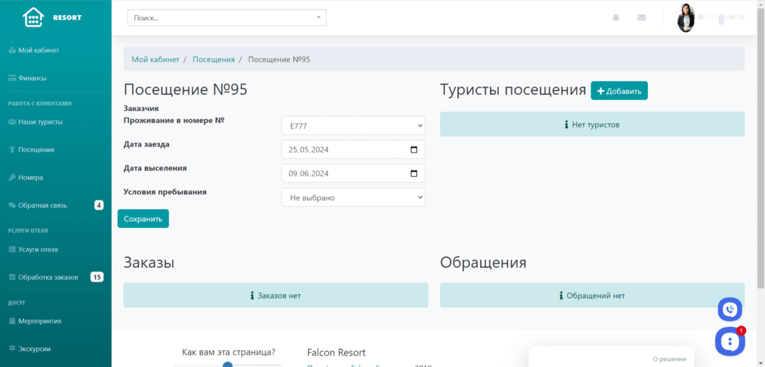Click the notification bell icon
Image resolution: width=765 pixels, height=367 pixels.
[615, 18]
